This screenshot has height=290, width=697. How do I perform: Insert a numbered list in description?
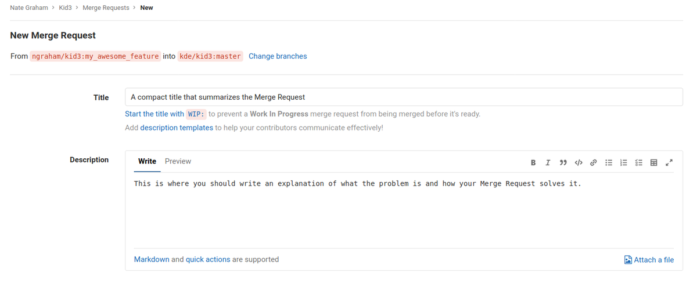pos(624,163)
